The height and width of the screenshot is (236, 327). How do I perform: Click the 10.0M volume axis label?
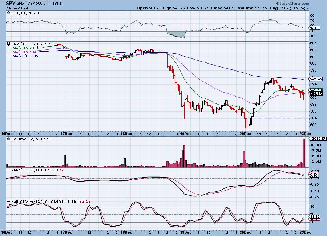[x=315, y=145]
